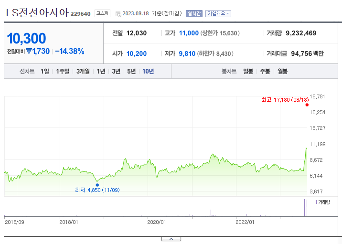The height and width of the screenshot is (244, 342).
Task: Switch to the 1년 chart period
Action: tap(101, 71)
